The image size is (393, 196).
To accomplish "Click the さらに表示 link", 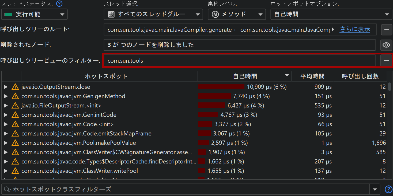I will pos(355,29).
